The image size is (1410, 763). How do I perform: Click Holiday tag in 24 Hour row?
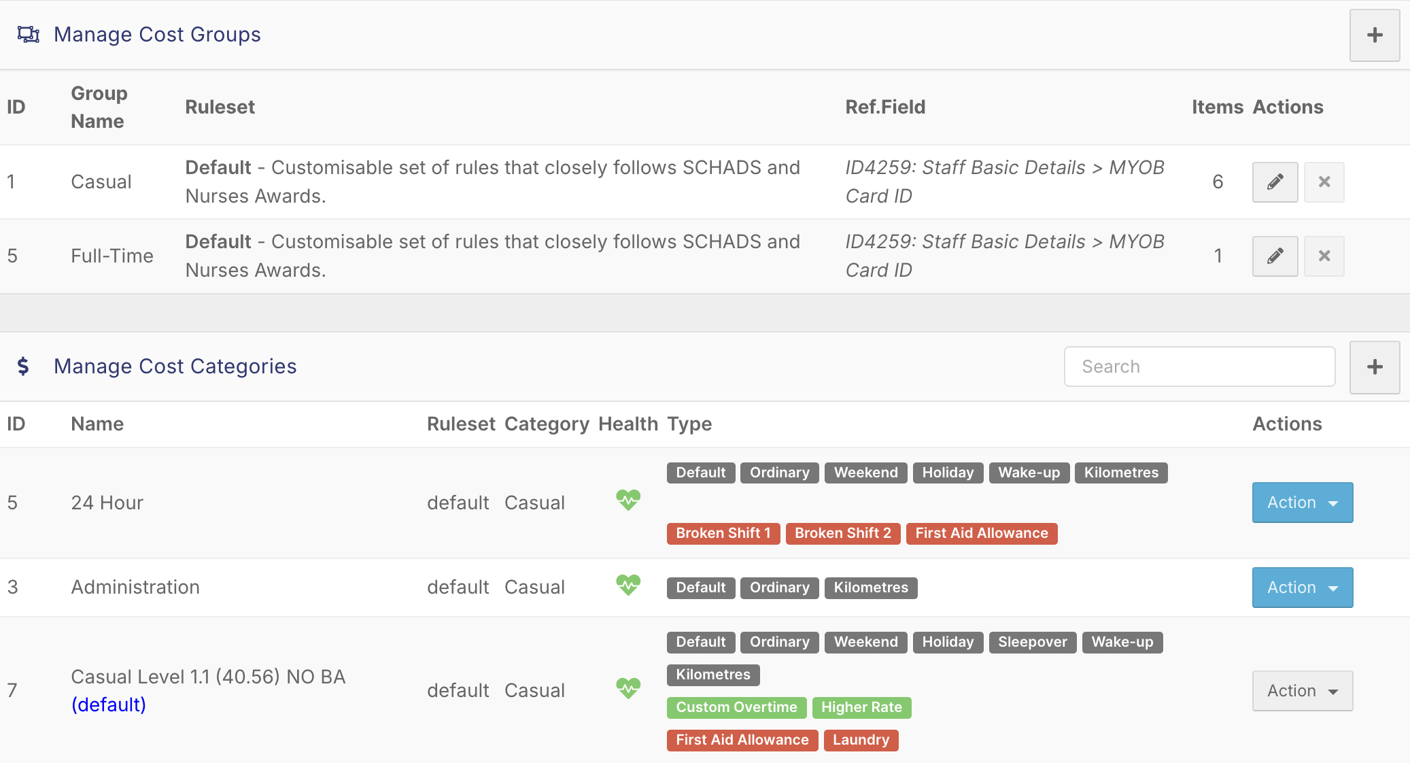coord(948,473)
